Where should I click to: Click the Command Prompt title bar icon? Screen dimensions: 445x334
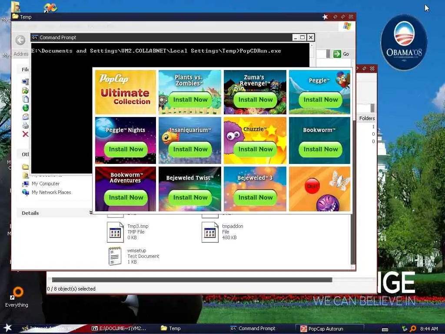(35, 37)
